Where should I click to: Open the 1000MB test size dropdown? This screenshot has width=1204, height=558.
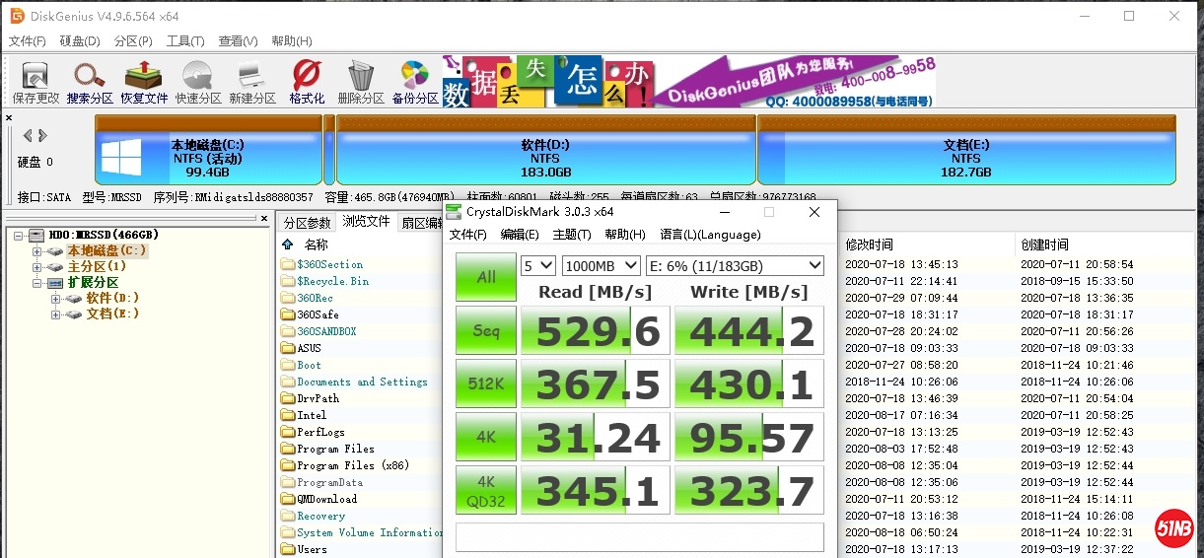tap(601, 265)
